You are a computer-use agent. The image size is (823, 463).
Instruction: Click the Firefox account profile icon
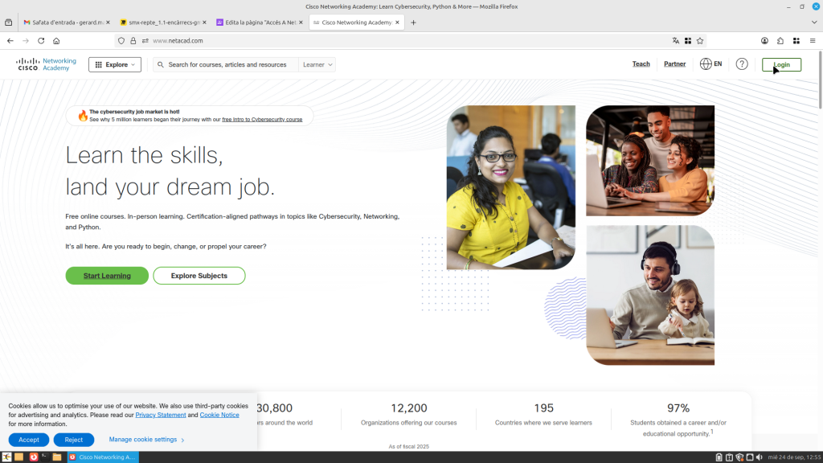click(x=764, y=40)
